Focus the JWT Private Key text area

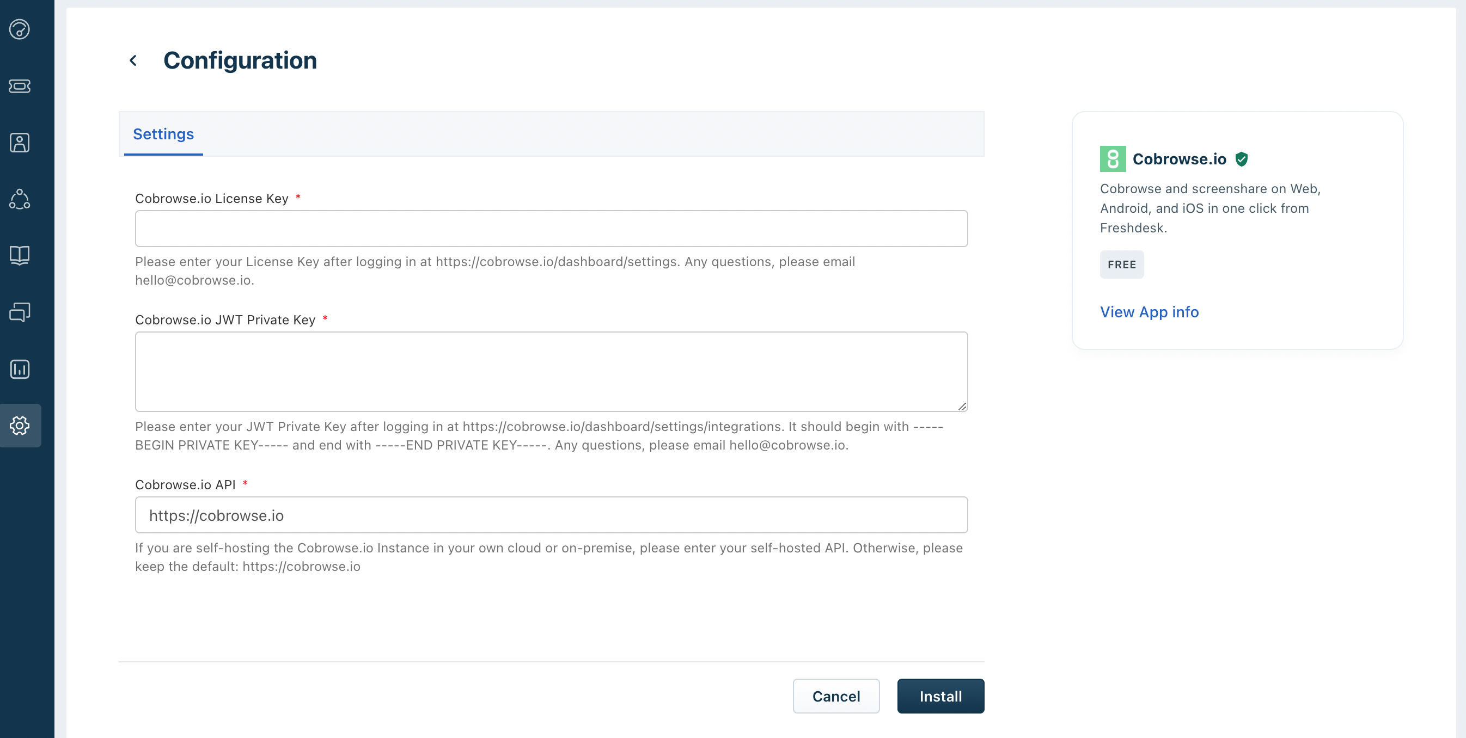tap(551, 372)
